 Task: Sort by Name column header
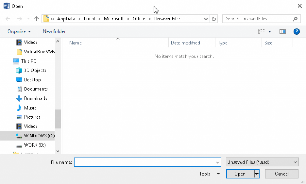[x=76, y=43]
